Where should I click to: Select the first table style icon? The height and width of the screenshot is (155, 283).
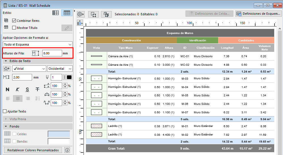pos(56,13)
